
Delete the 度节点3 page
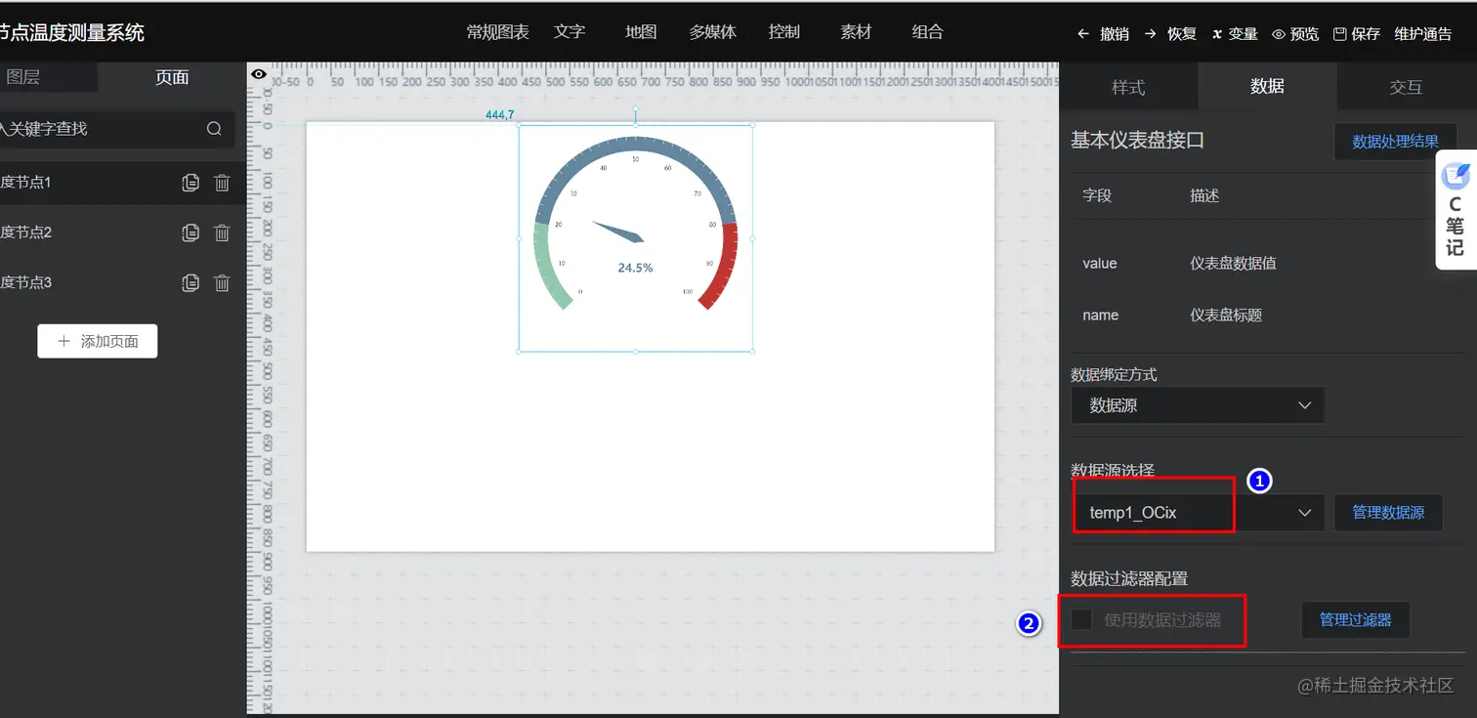pos(222,282)
